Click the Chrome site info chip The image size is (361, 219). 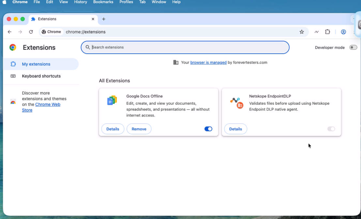pyautogui.click(x=51, y=32)
